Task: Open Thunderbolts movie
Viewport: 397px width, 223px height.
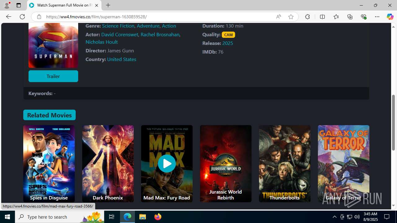Action: pos(284,164)
